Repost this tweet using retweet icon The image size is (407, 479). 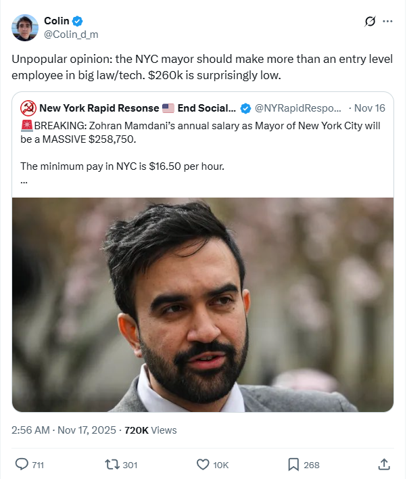click(x=113, y=464)
